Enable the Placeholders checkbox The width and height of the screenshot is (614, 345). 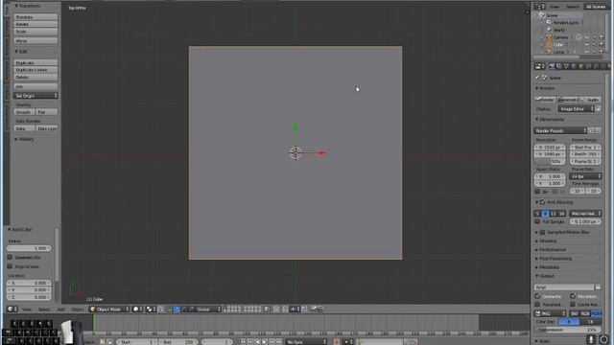pyautogui.click(x=537, y=304)
